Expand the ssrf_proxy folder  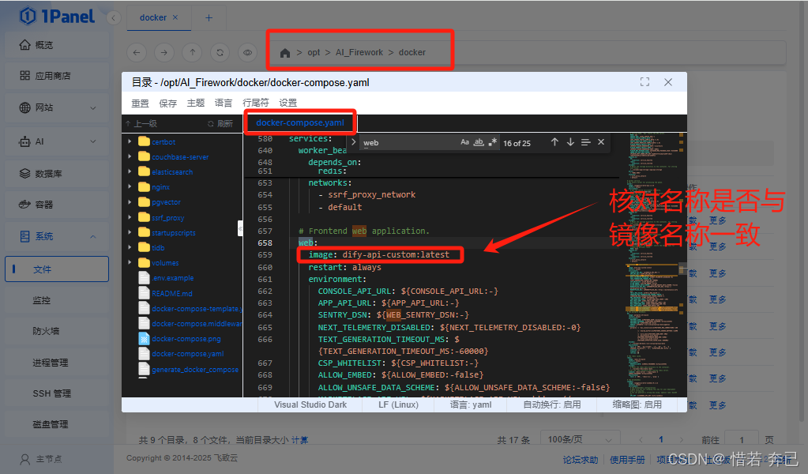tap(130, 217)
